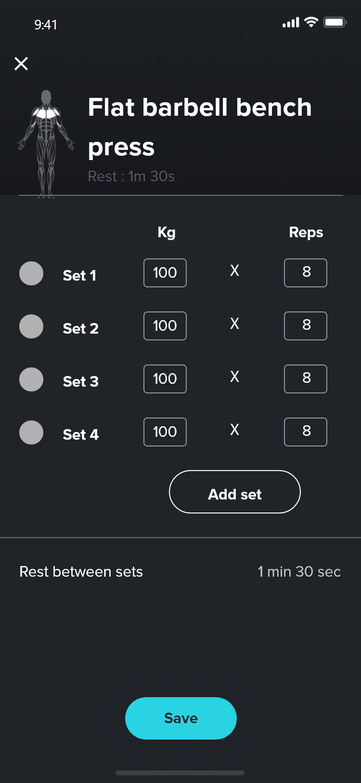Close the exercise editor with the X icon
This screenshot has width=361, height=783.
(x=21, y=63)
